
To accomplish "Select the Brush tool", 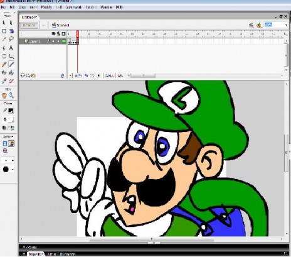I will coord(11,64).
